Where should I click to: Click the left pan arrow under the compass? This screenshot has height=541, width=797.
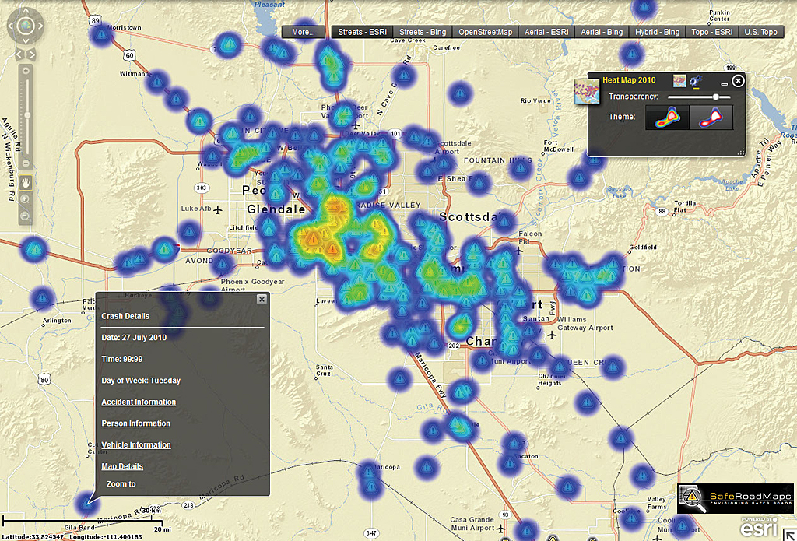coord(17,53)
